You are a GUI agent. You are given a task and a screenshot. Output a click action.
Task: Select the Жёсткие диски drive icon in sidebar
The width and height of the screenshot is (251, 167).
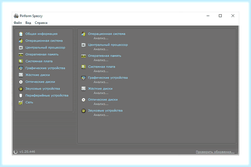click(x=21, y=75)
